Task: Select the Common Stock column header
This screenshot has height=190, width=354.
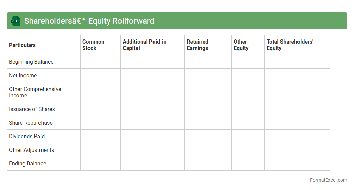Action: (x=93, y=45)
